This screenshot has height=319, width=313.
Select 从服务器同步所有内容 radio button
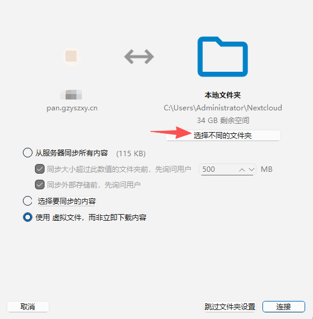coord(28,153)
